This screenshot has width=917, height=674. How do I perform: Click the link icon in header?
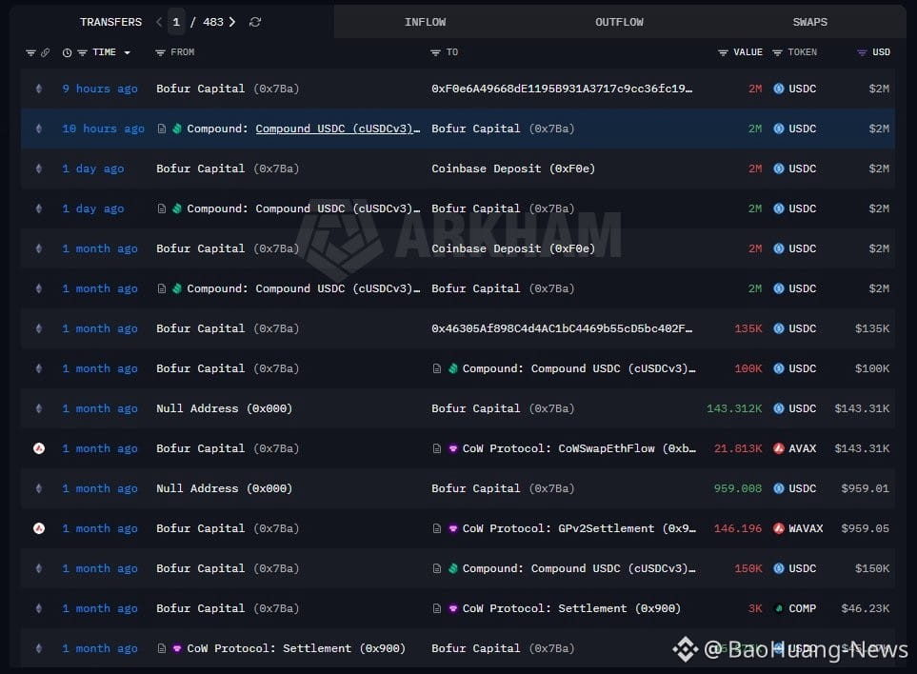click(x=45, y=52)
